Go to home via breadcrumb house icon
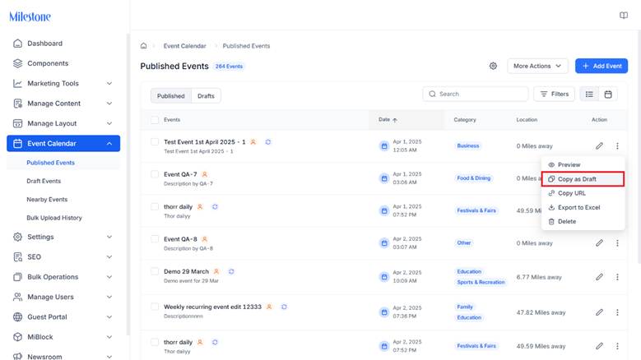Viewport: 641px width, 360px height. point(143,46)
